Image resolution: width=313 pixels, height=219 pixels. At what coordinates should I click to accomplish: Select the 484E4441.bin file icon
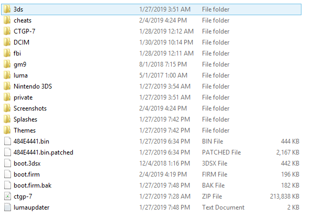7,141
